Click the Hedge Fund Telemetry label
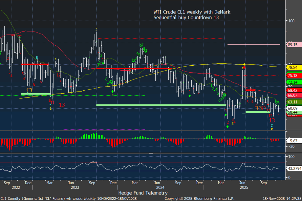Viewport: 302px width, 201px height. point(143,193)
